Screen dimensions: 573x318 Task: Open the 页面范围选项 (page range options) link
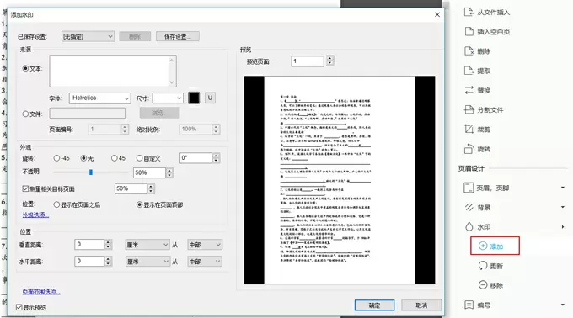[x=41, y=291]
